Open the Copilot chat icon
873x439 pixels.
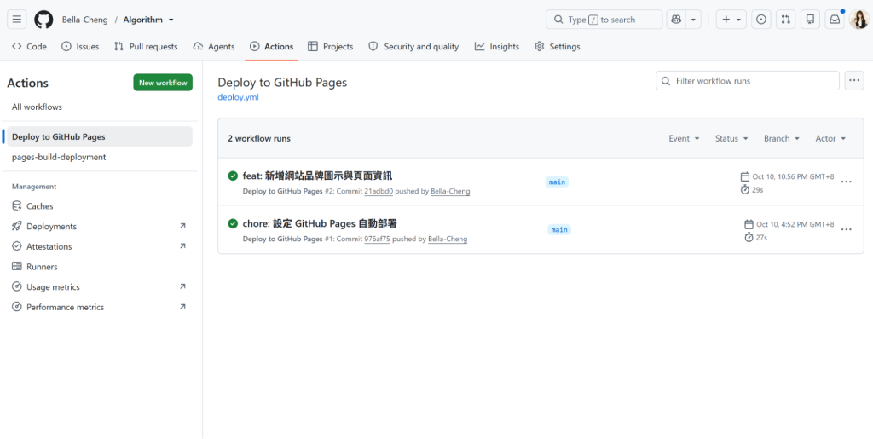point(676,20)
